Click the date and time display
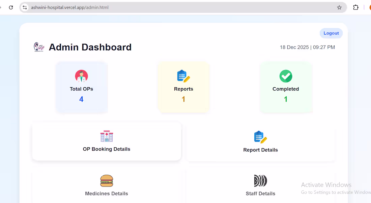Image resolution: width=371 pixels, height=203 pixels. [x=307, y=47]
